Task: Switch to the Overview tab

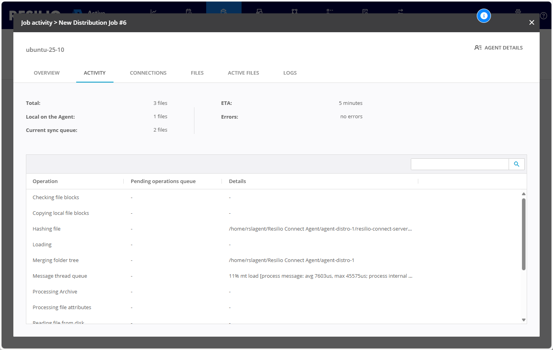Action: (x=47, y=73)
